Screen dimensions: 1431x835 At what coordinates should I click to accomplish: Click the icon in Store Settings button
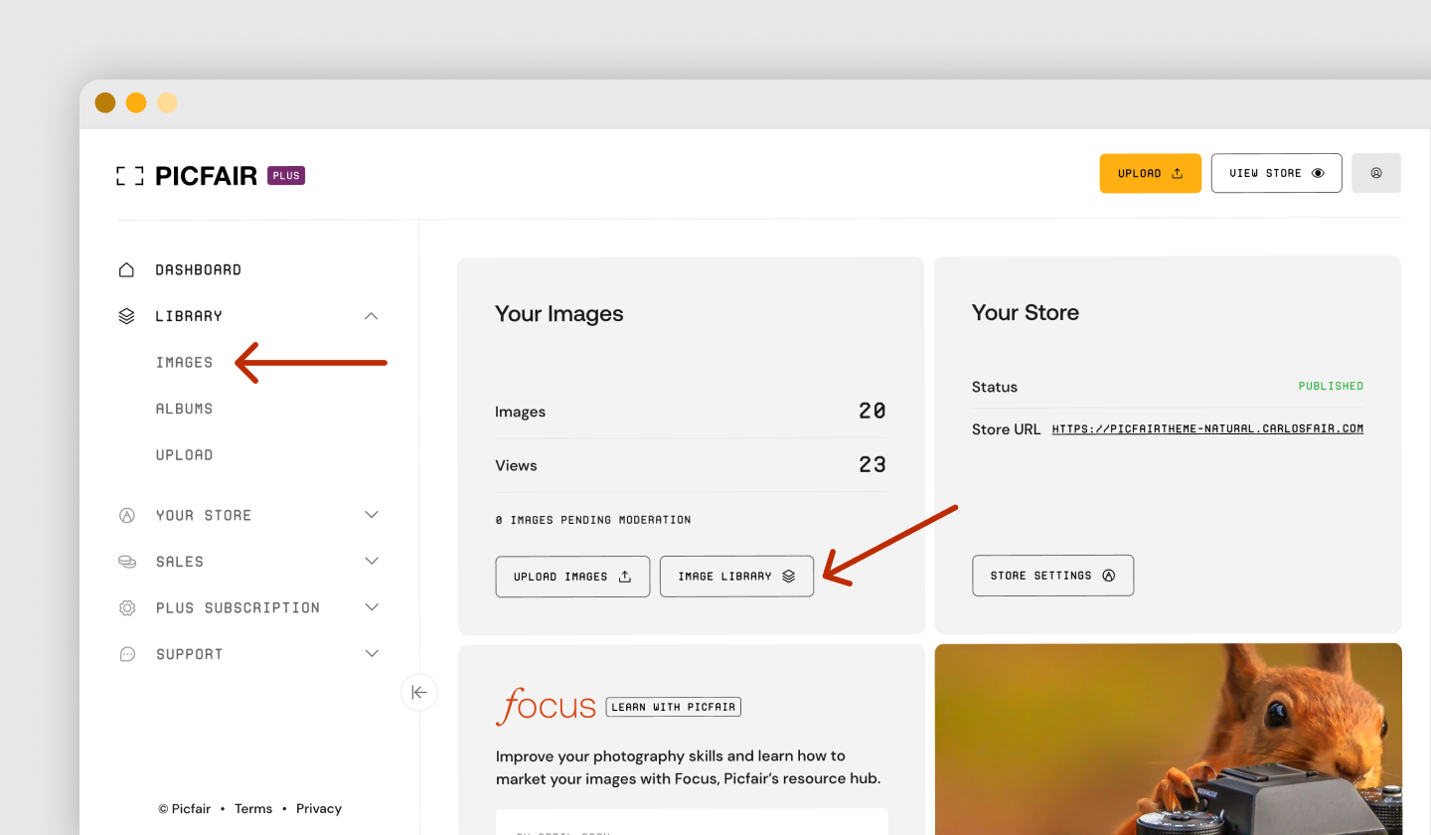coord(1109,576)
